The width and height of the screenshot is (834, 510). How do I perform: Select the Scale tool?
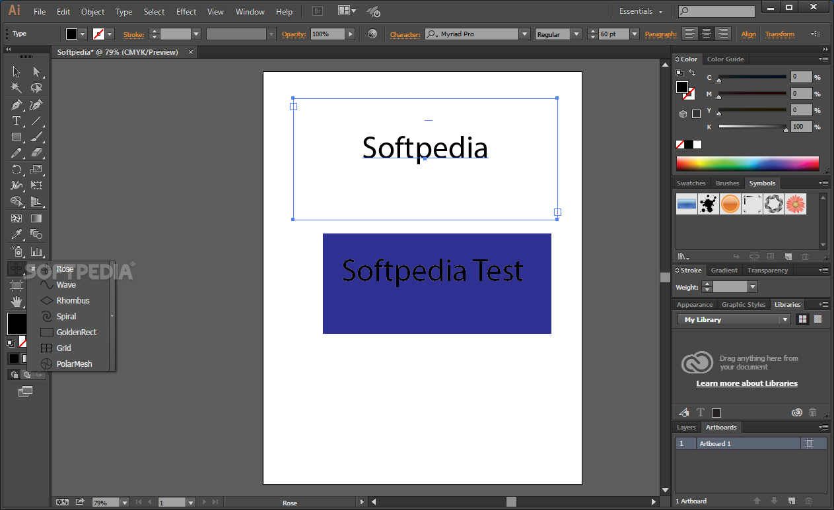pyautogui.click(x=36, y=170)
